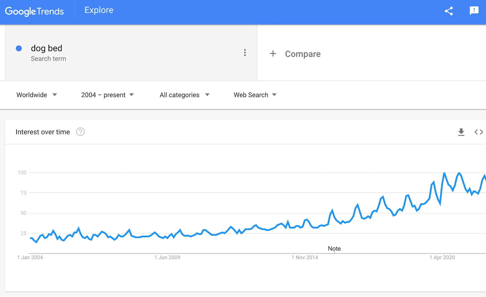Open the dog bed term options menu

245,53
